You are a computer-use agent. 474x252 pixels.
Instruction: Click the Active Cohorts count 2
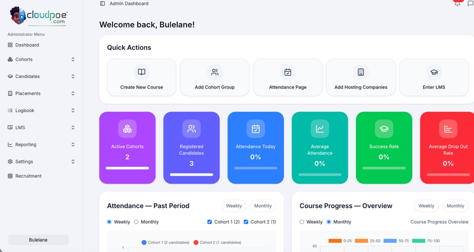[127, 157]
